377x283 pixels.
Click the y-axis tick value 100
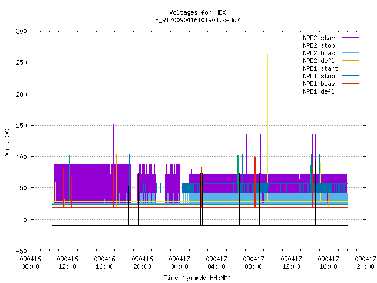pyautogui.click(x=21, y=157)
